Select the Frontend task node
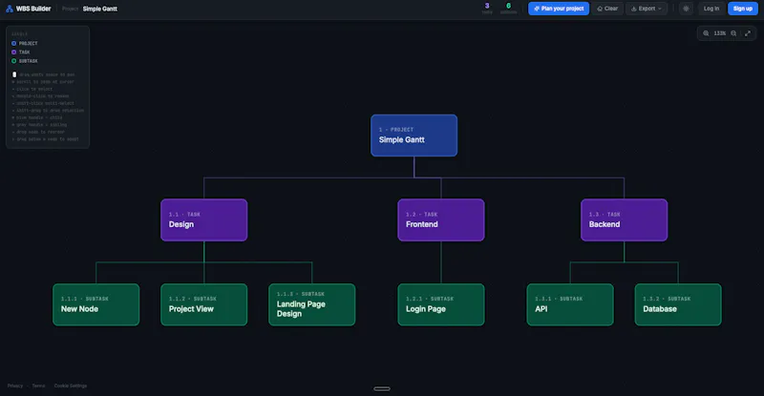Screen dimensions: 764x396 coord(441,219)
